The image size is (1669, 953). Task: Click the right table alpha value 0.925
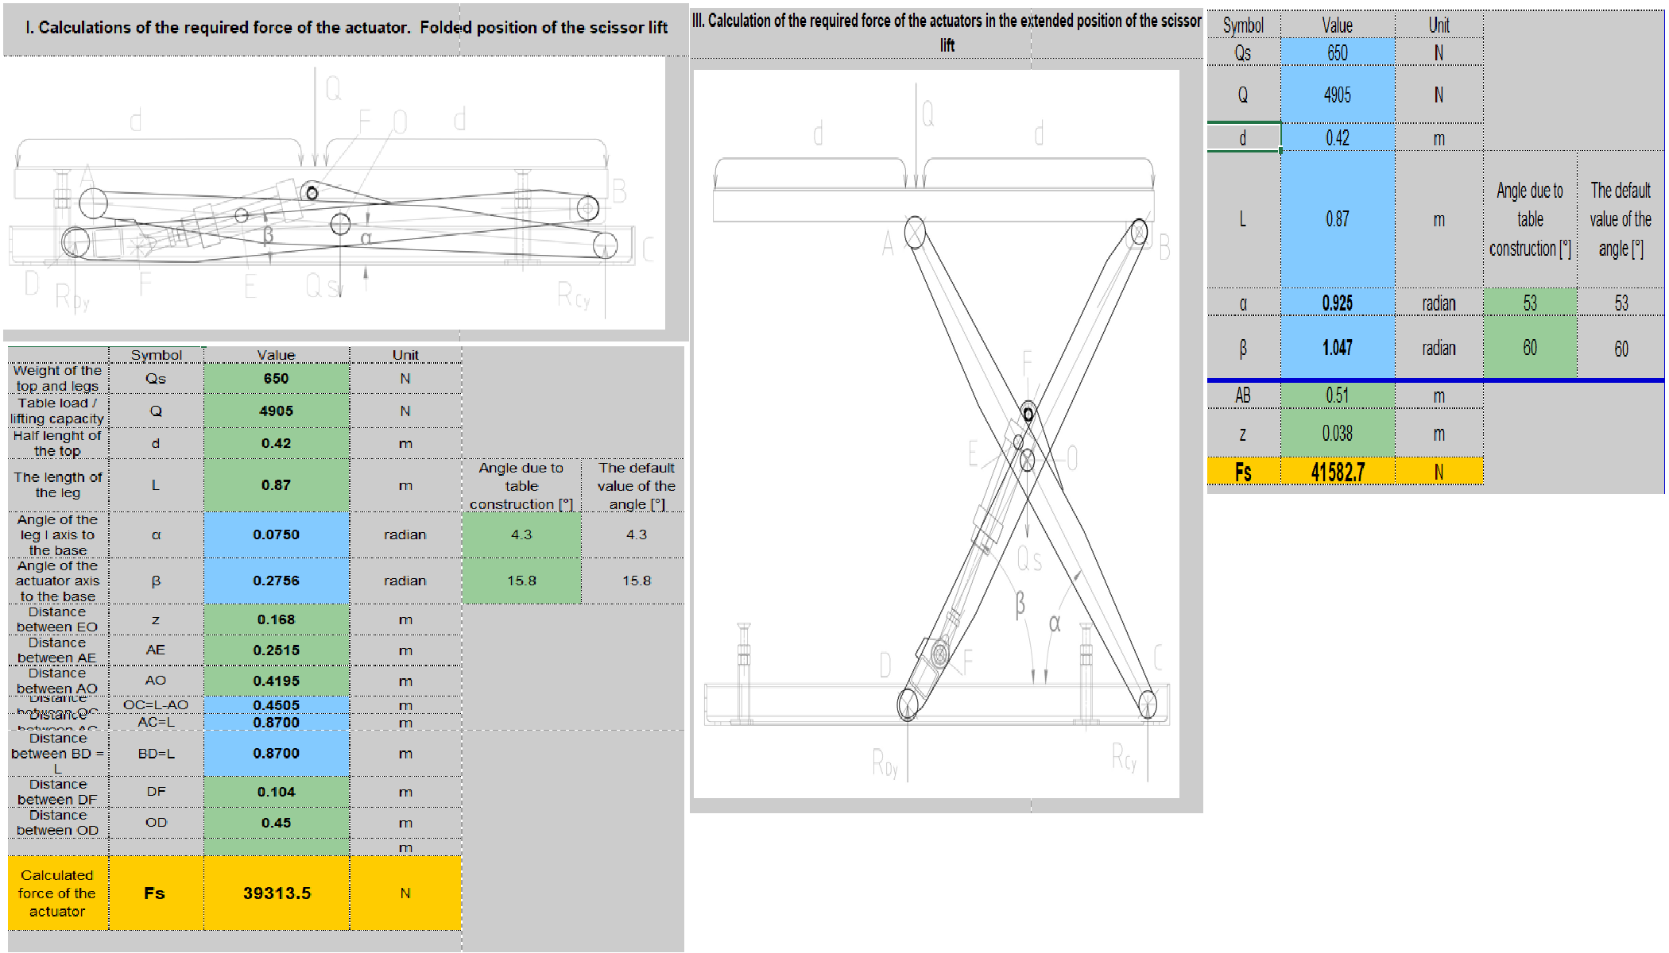(x=1337, y=303)
